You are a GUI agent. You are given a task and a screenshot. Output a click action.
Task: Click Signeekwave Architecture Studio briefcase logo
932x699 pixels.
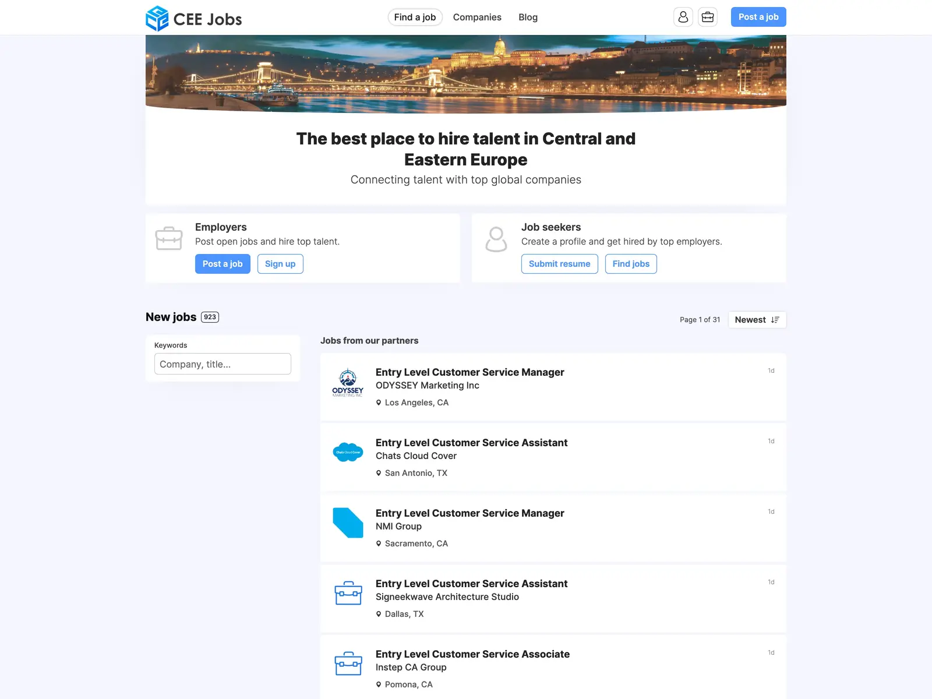pos(348,593)
